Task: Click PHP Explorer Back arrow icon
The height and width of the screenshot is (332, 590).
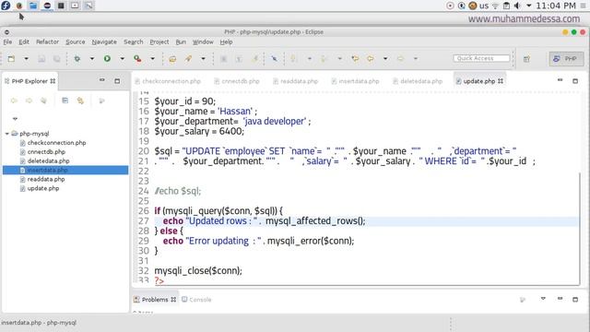Action: click(x=14, y=101)
